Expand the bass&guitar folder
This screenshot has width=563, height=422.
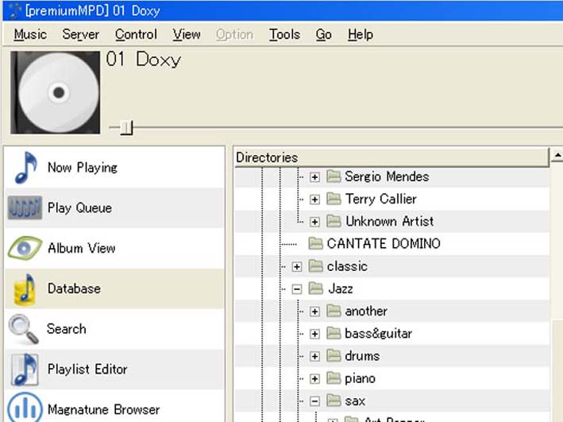(314, 334)
